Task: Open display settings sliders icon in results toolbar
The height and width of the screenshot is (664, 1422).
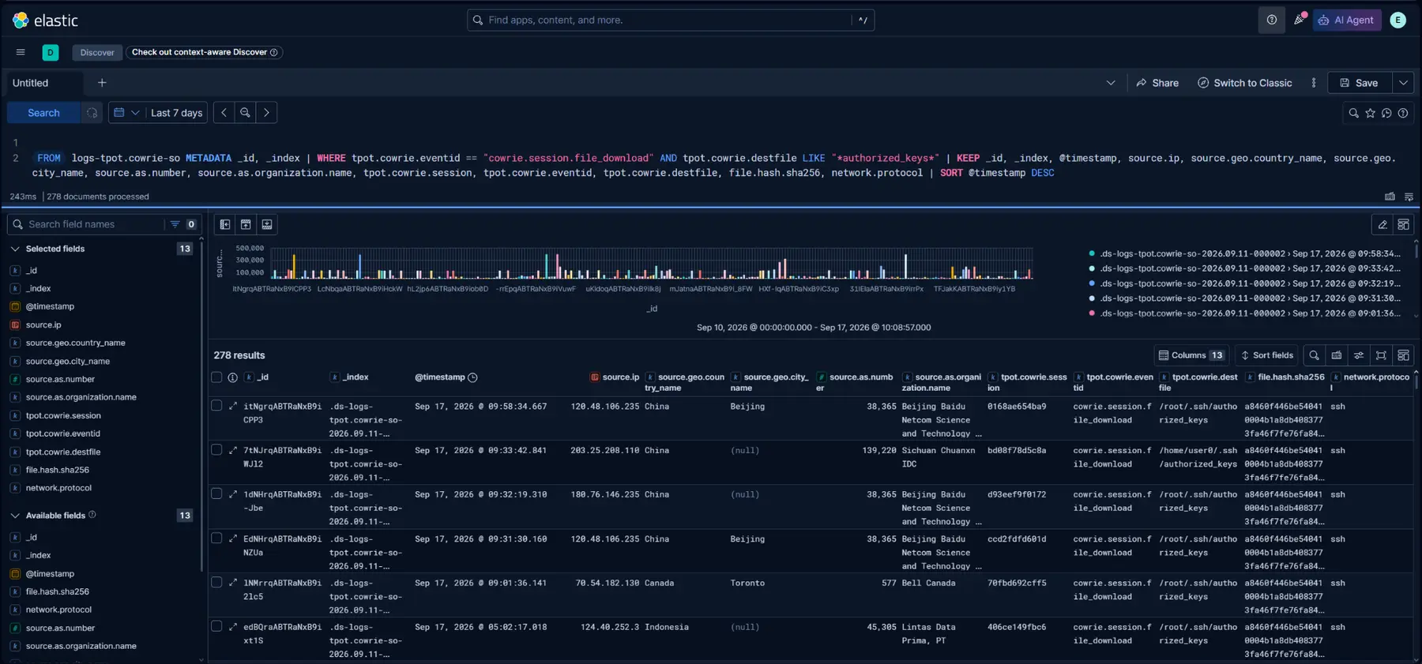Action: [x=1359, y=355]
